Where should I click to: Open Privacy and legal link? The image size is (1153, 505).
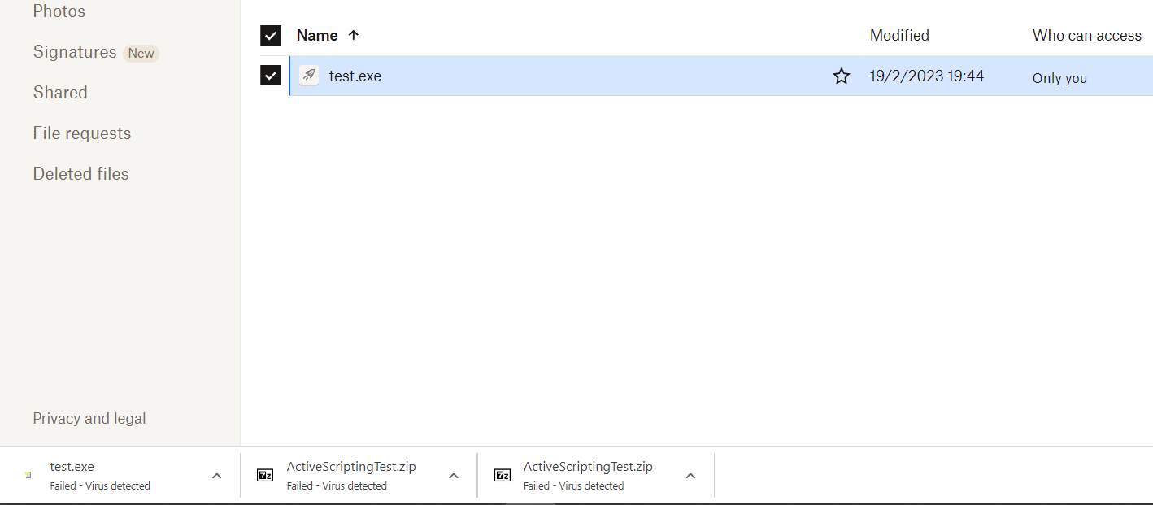[x=89, y=419]
